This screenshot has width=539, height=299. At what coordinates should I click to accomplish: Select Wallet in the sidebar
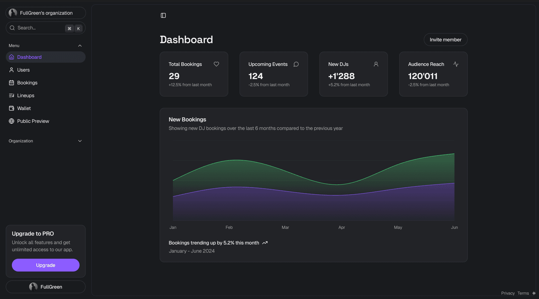coord(24,108)
